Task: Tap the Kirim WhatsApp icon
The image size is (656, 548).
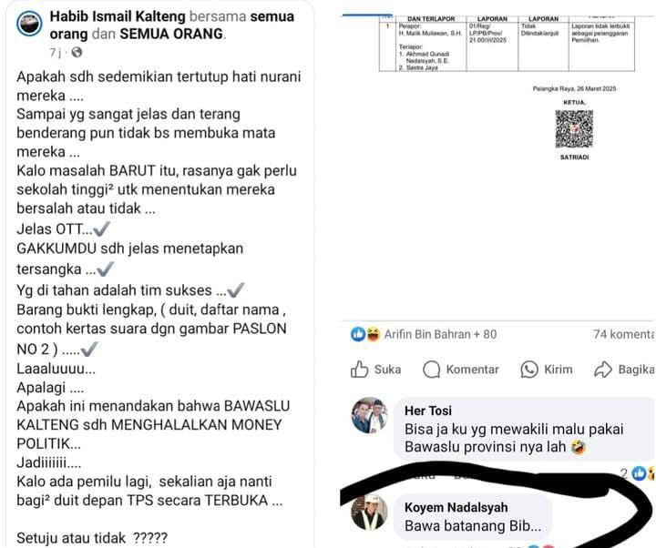Action: [x=529, y=370]
